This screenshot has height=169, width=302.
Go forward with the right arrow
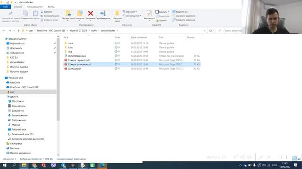pyautogui.click(x=9, y=31)
